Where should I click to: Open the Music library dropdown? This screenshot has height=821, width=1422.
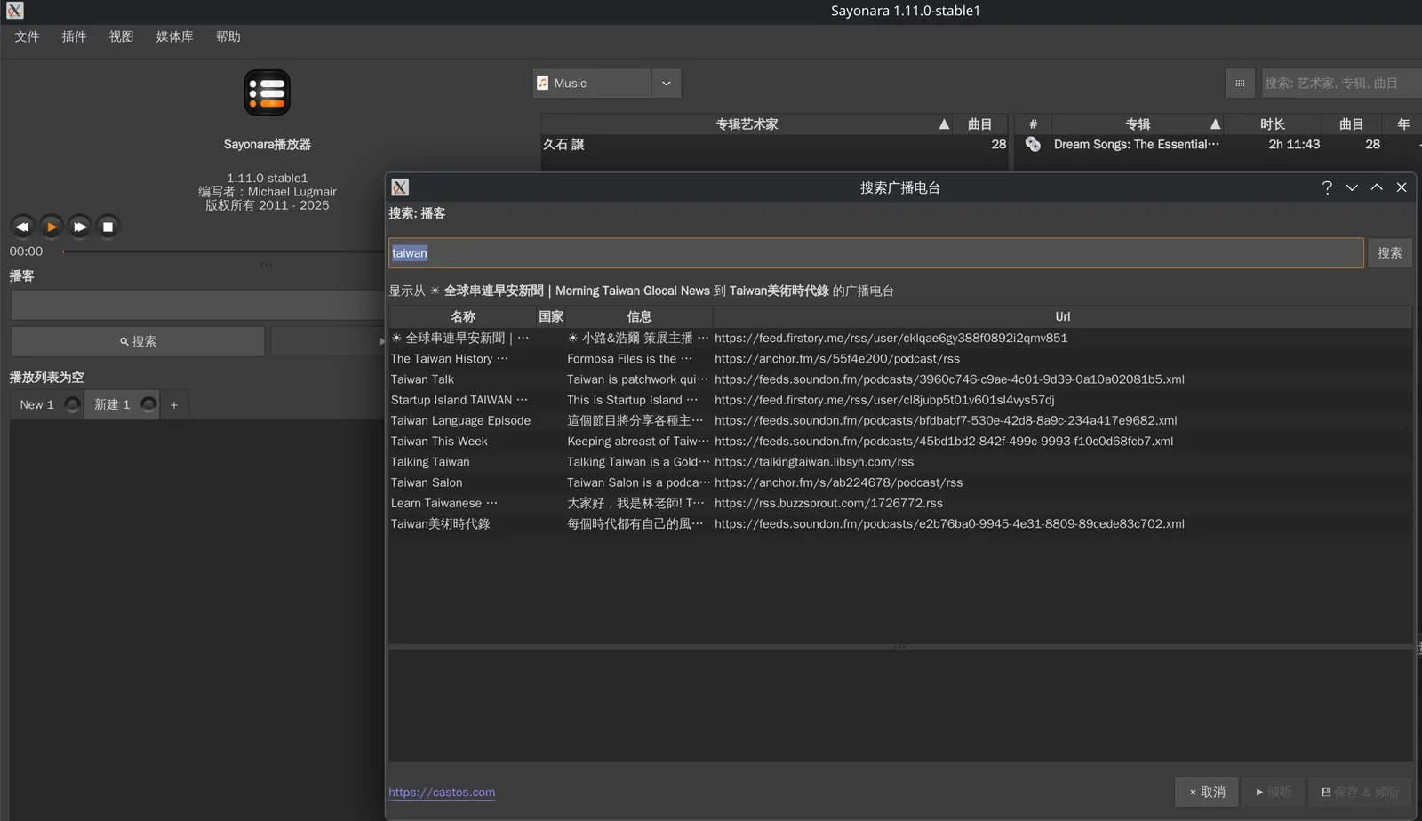666,83
